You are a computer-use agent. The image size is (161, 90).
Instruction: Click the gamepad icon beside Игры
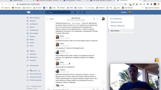click(27, 46)
